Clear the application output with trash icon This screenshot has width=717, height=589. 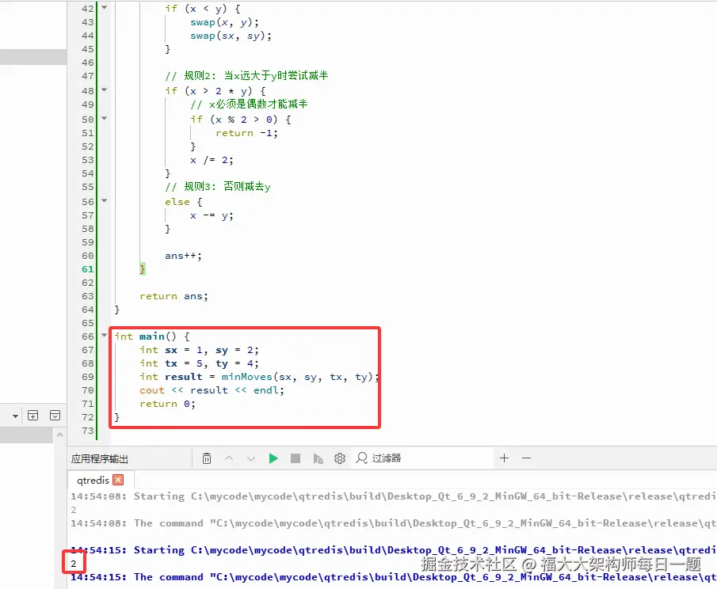click(207, 458)
